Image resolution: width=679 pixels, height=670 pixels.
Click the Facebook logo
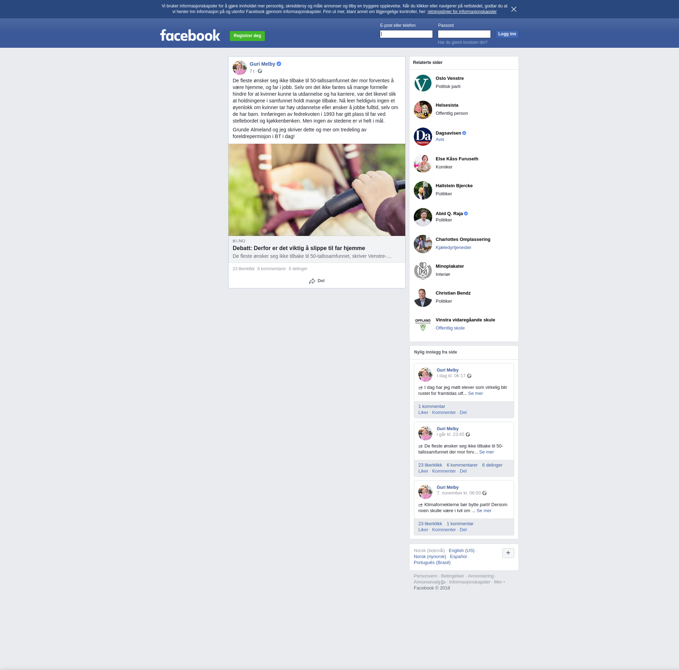coord(190,35)
